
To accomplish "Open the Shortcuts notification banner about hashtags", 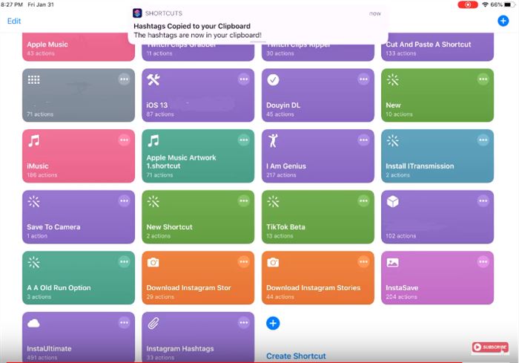I will pos(257,24).
